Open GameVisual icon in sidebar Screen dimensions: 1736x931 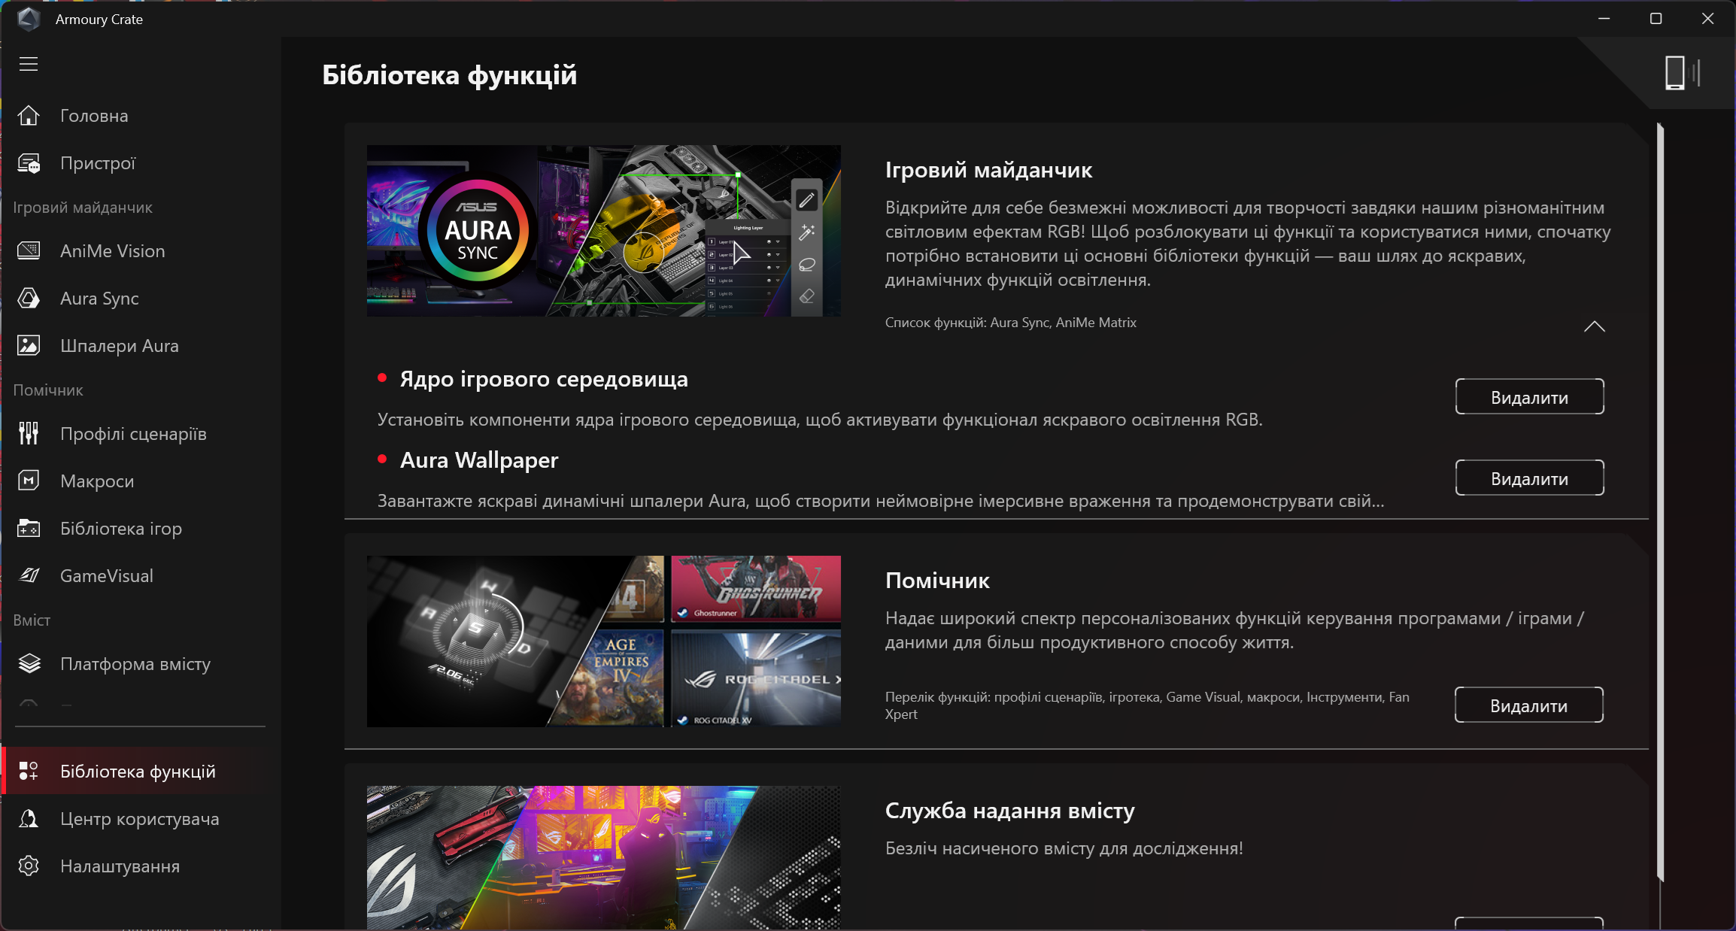coord(29,576)
